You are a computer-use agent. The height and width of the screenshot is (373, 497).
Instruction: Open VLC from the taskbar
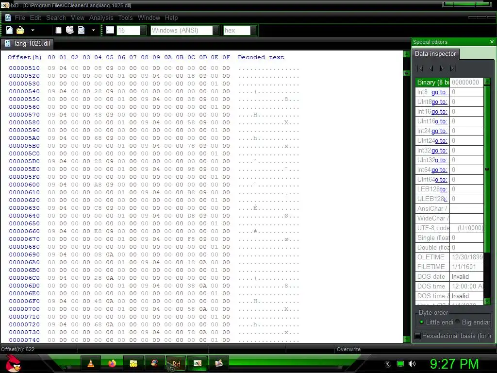click(x=91, y=363)
